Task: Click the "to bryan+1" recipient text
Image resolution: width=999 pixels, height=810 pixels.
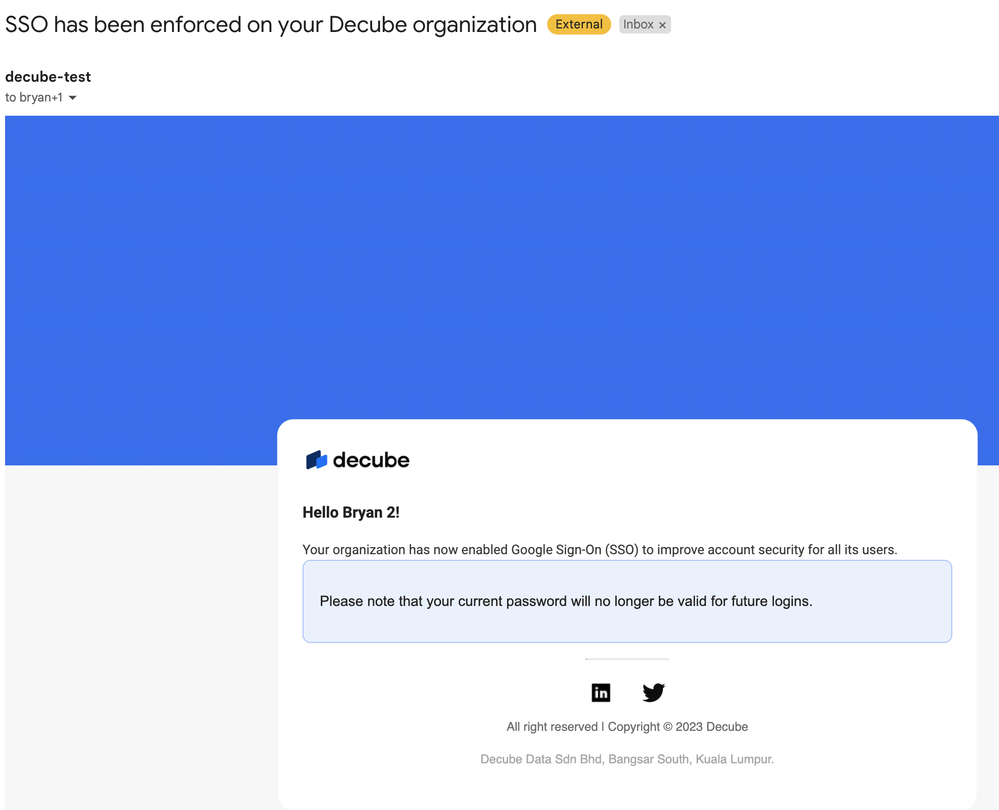Action: (x=34, y=97)
